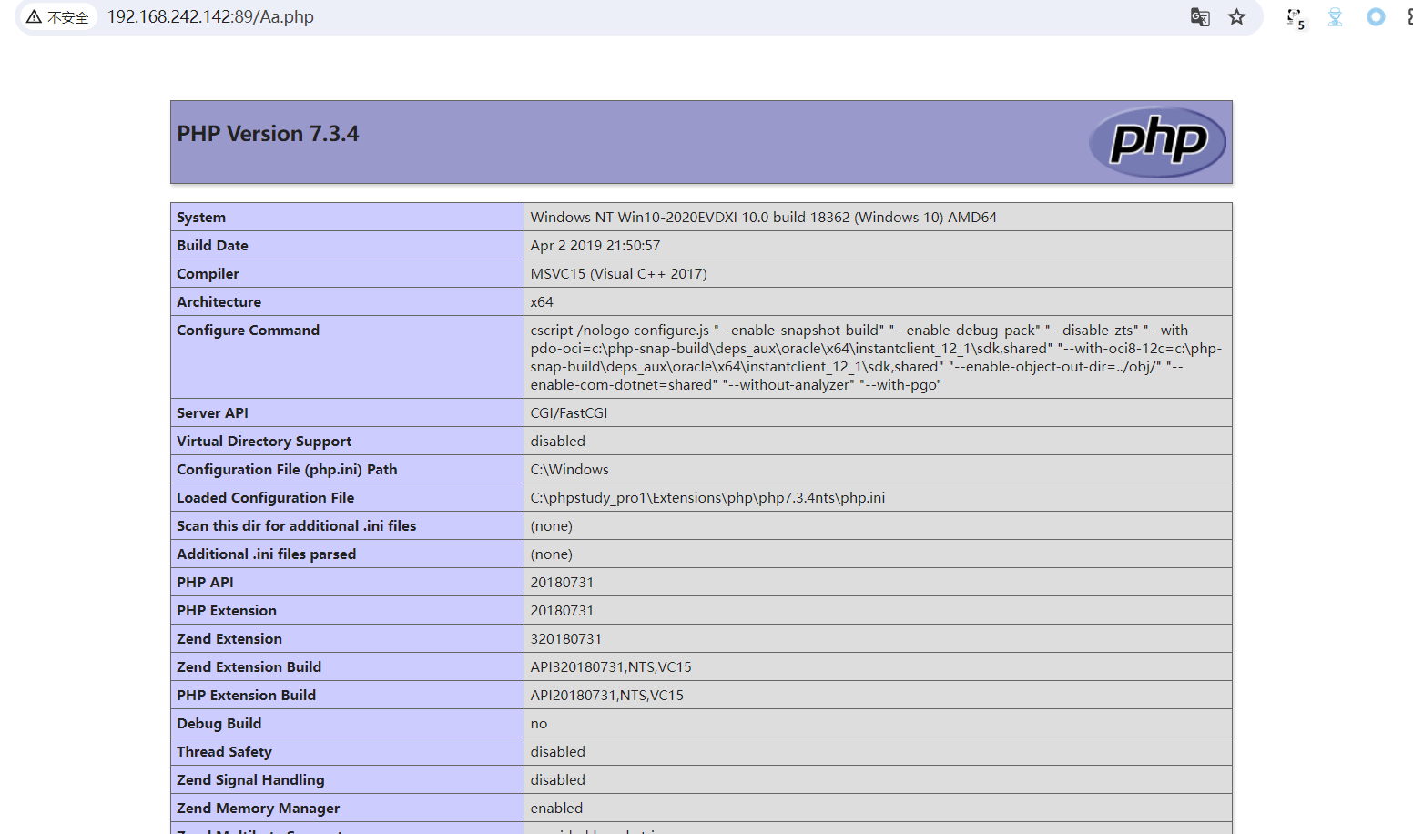The image size is (1413, 834).
Task: Click the warning triangle in the address bar
Action: point(33,16)
